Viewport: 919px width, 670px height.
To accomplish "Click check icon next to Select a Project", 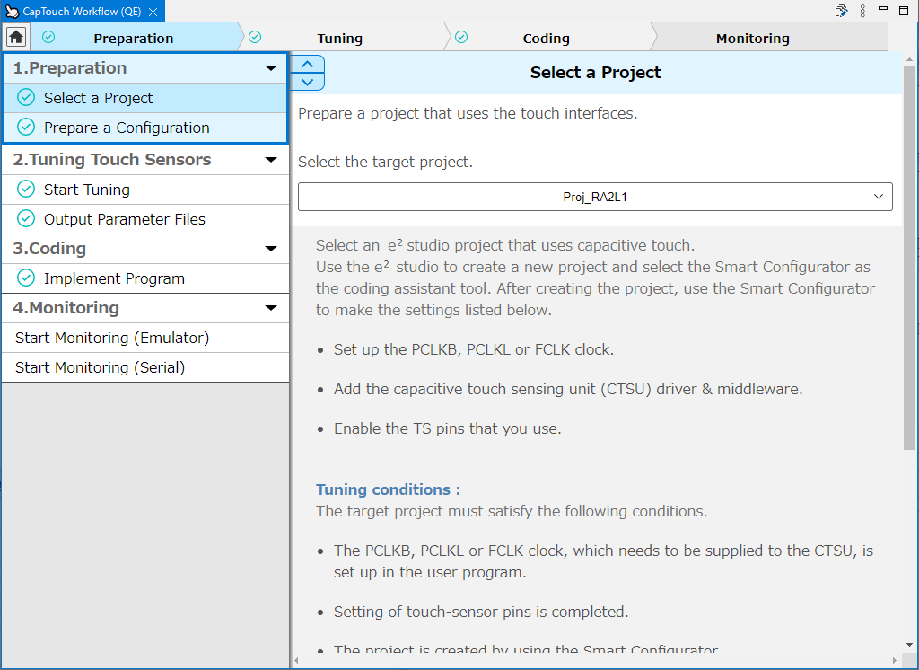I will (x=26, y=97).
